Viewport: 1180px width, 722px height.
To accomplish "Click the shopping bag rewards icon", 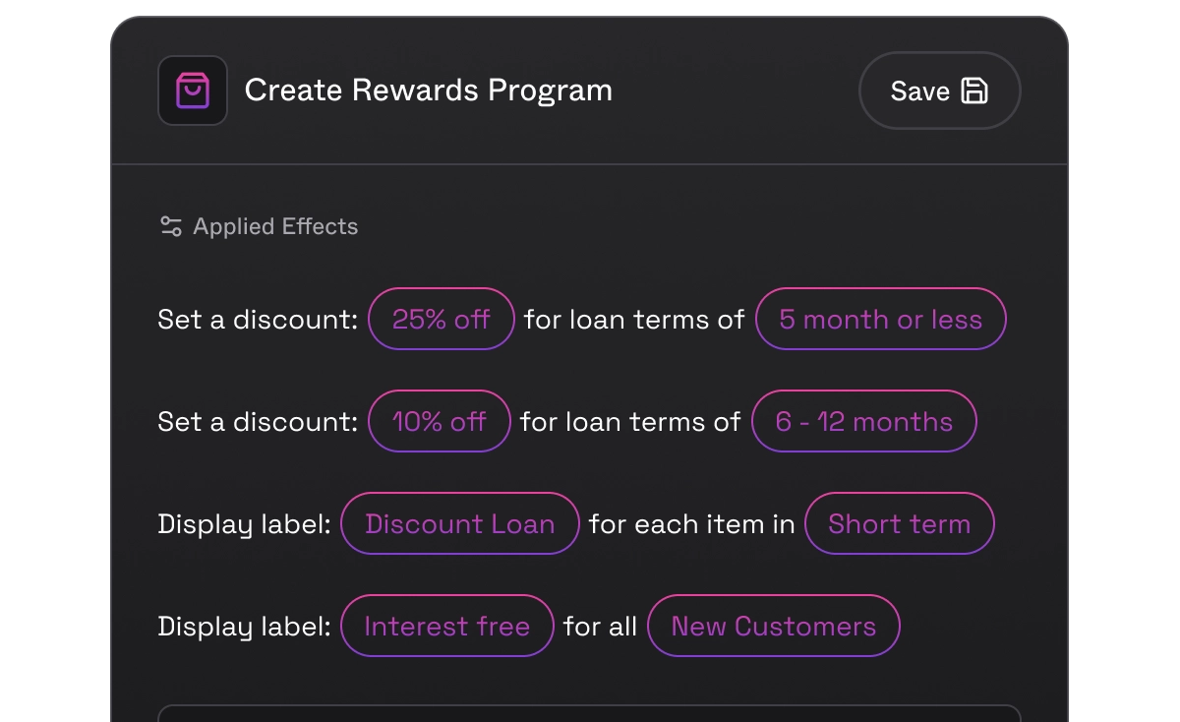I will pyautogui.click(x=193, y=90).
